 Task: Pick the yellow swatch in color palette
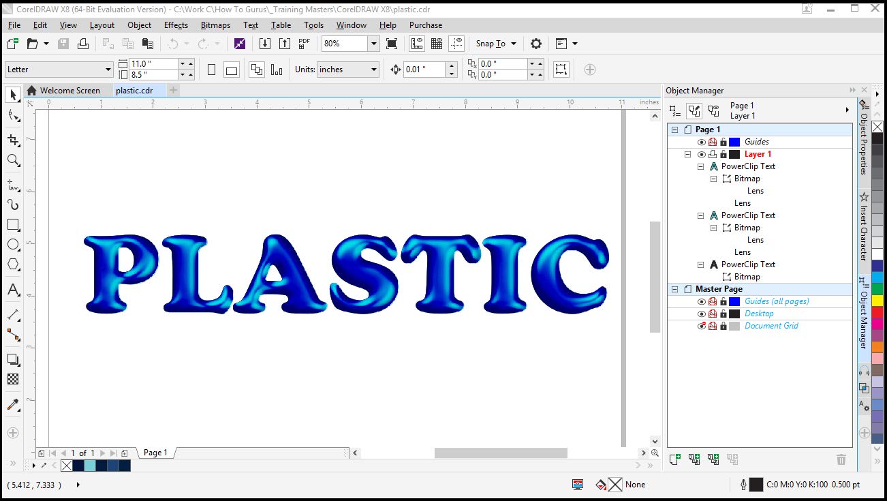coord(877,300)
